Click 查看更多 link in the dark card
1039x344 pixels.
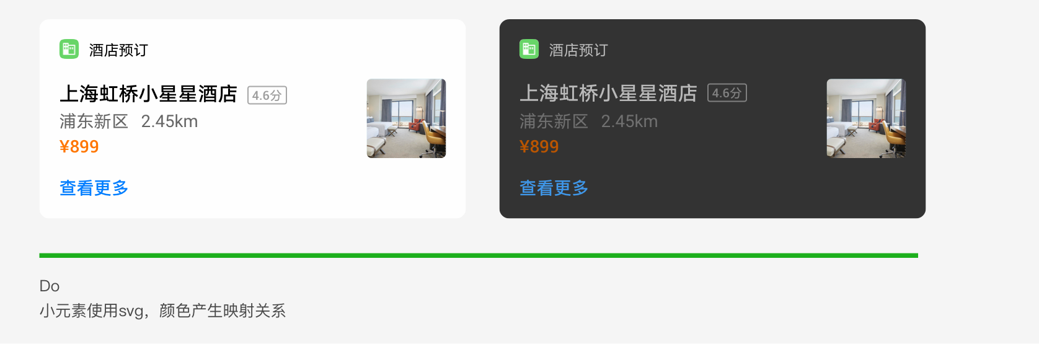[554, 188]
